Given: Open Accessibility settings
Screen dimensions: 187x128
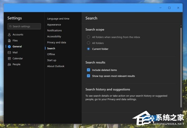Looking at the screenshot, I should point(54,37).
